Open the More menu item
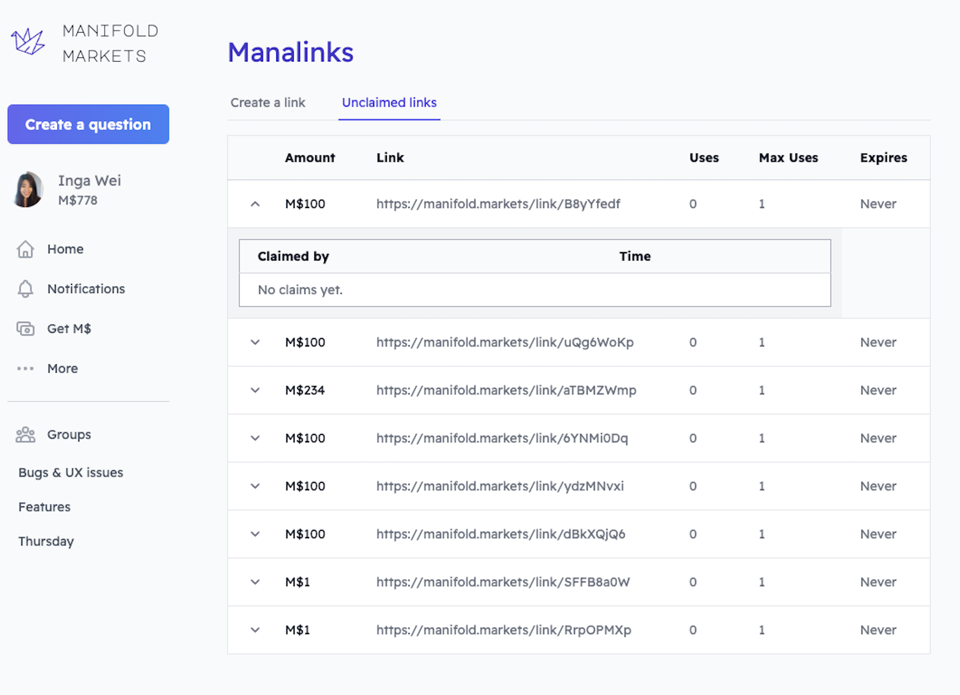This screenshot has height=695, width=960. pos(63,369)
